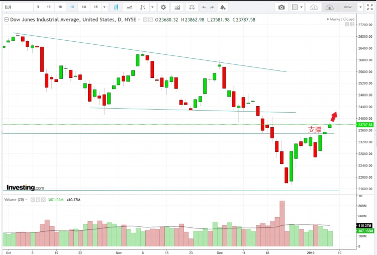
Task: Take chart snapshot with camera icon
Action: pos(281,7)
